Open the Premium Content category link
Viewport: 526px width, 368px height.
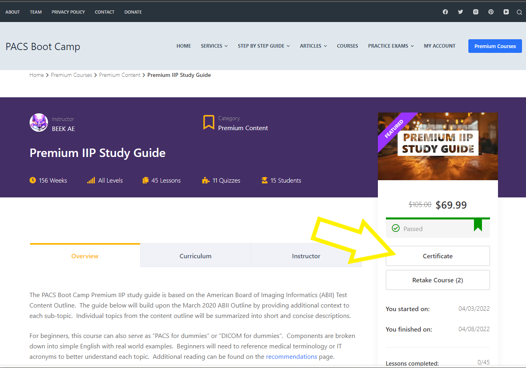243,128
